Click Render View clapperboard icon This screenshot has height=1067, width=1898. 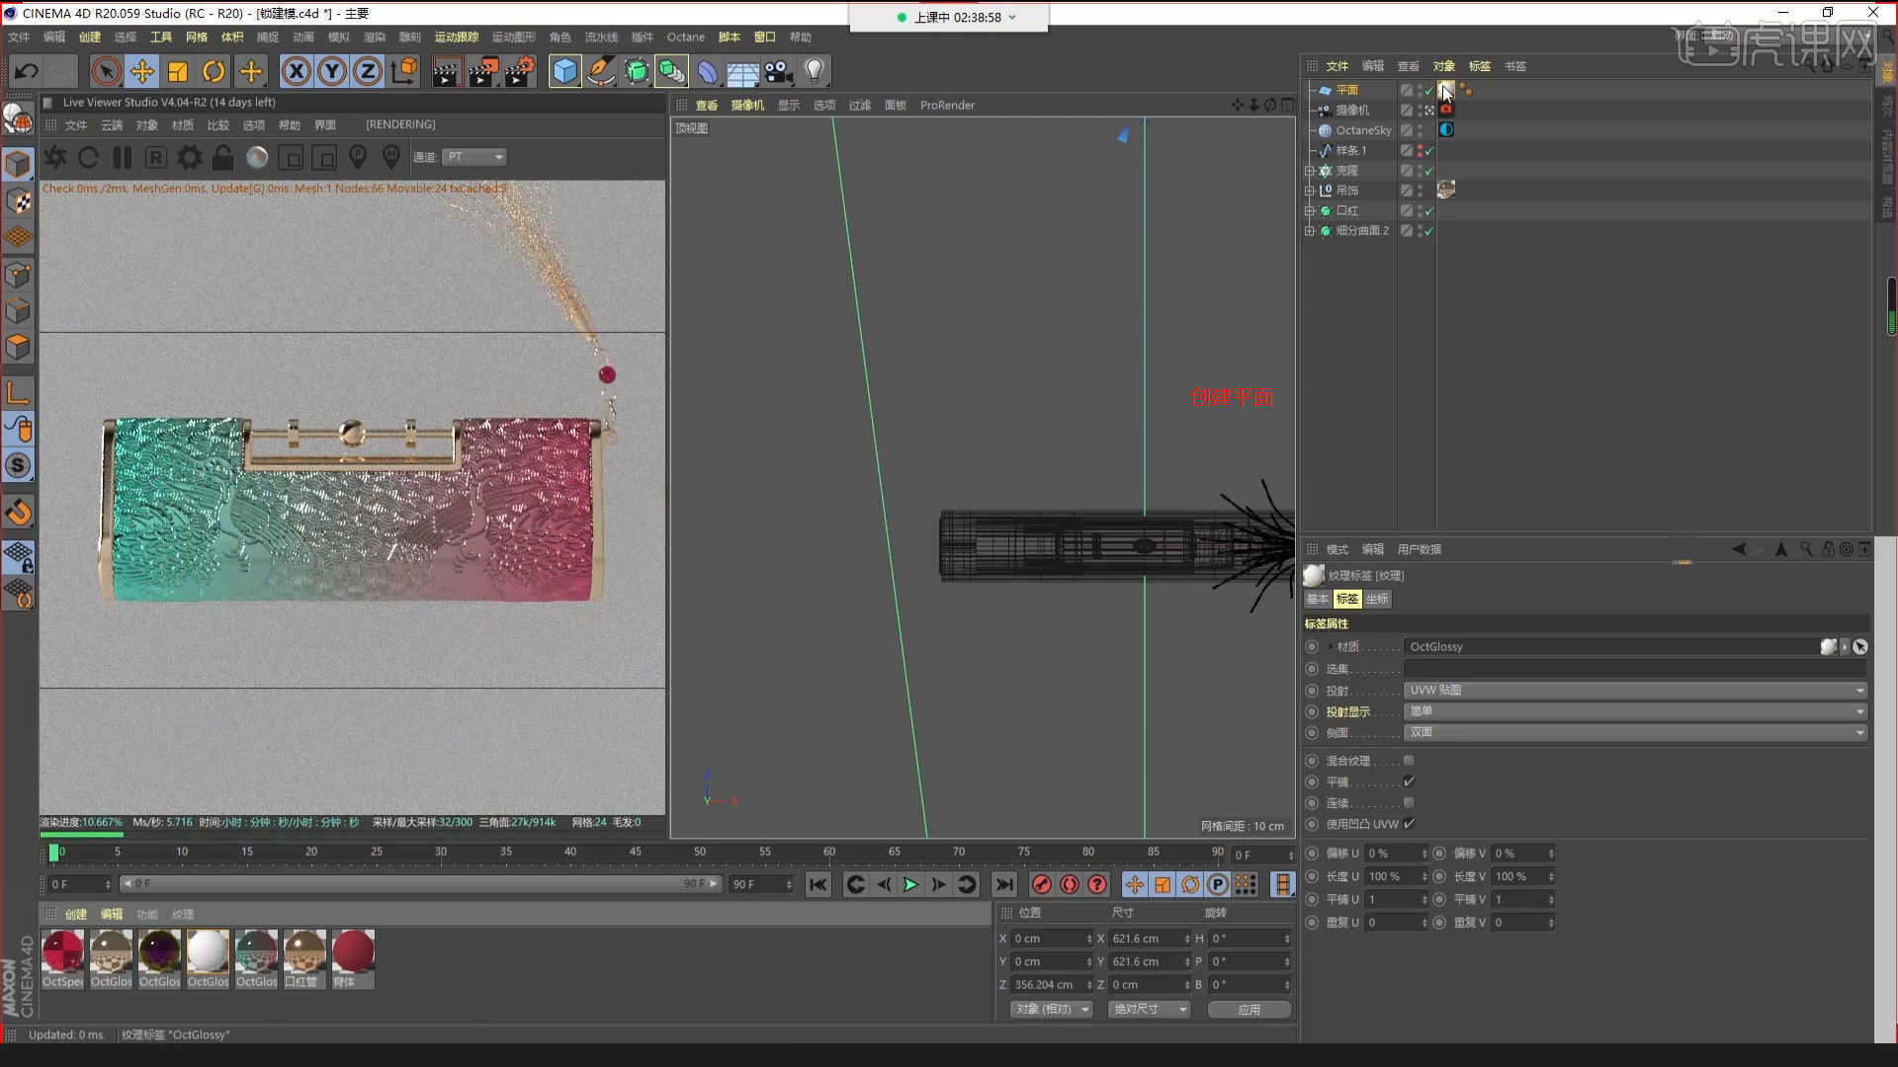(446, 71)
